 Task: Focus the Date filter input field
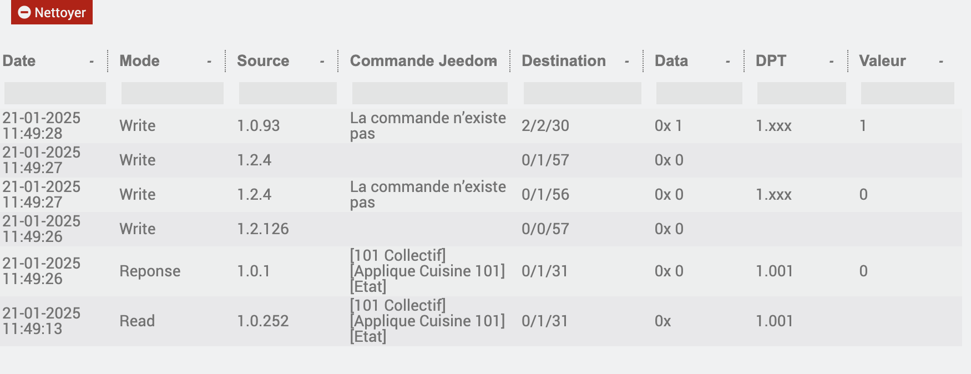pyautogui.click(x=55, y=93)
